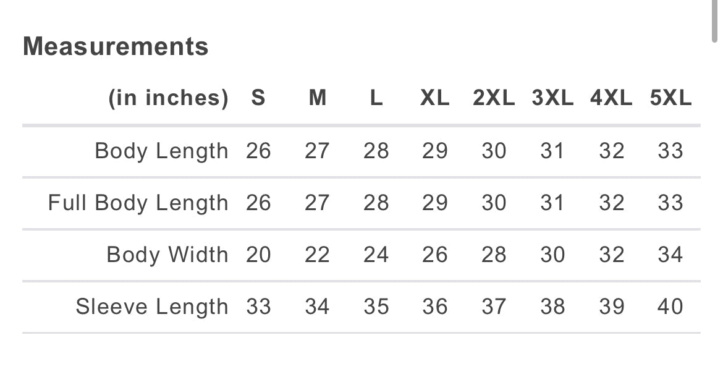This screenshot has width=723, height=369.
Task: Click Body Width value 22 for size M
Action: point(317,255)
